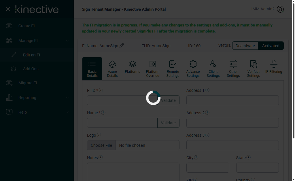Click the Address 1 info icon
This screenshot has height=181, width=295.
coord(207,90)
